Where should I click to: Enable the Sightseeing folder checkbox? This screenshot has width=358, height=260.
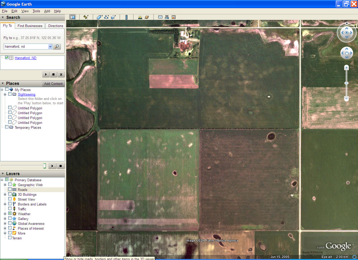pyautogui.click(x=10, y=94)
